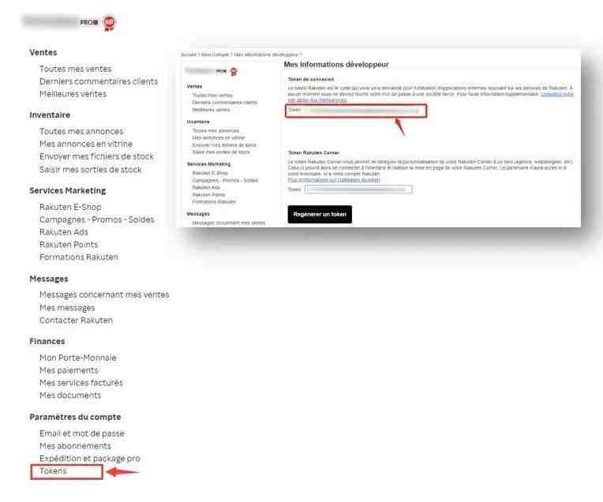Open 'Mes abonnements' in the main menu
This screenshot has height=502, width=603.
pyautogui.click(x=75, y=446)
